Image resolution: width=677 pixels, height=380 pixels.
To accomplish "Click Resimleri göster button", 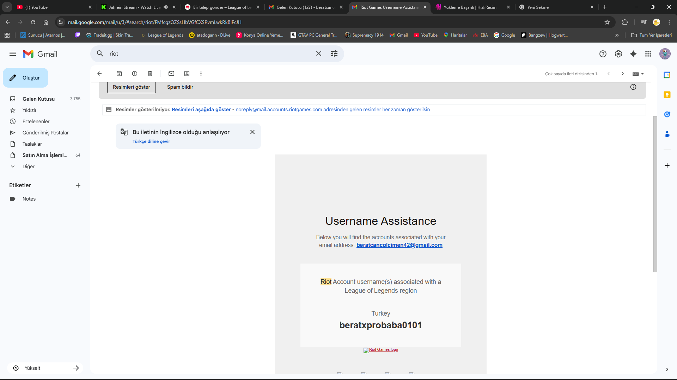I will click(x=132, y=87).
